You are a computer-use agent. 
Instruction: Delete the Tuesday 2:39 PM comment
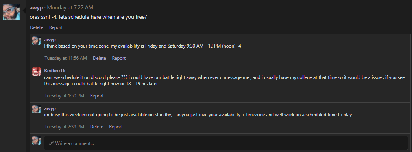[97, 127]
